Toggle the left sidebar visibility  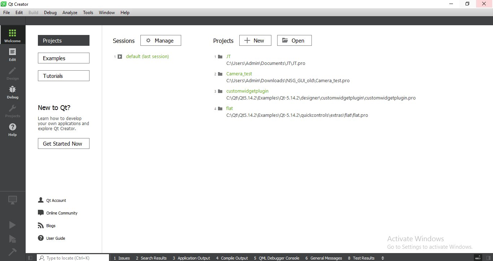(x=30, y=258)
